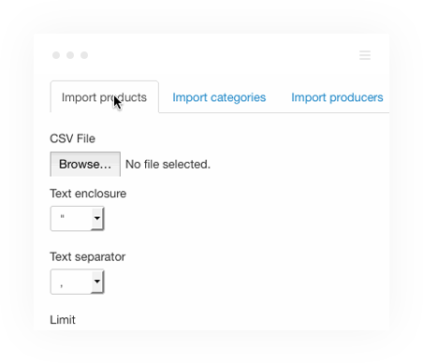Click Browse… to choose a CSV file
The width and height of the screenshot is (423, 363).
(x=85, y=165)
